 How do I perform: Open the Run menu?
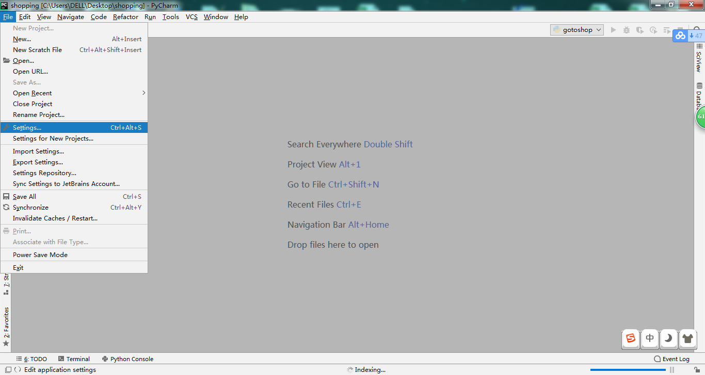(150, 17)
